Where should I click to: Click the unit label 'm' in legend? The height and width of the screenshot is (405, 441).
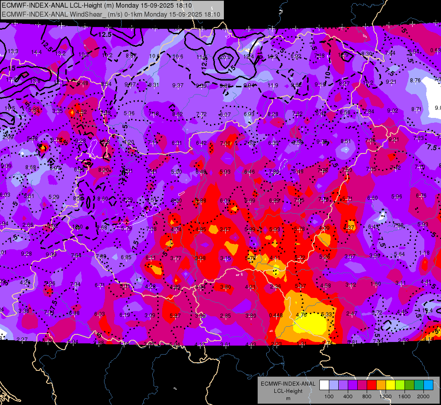click(288, 398)
